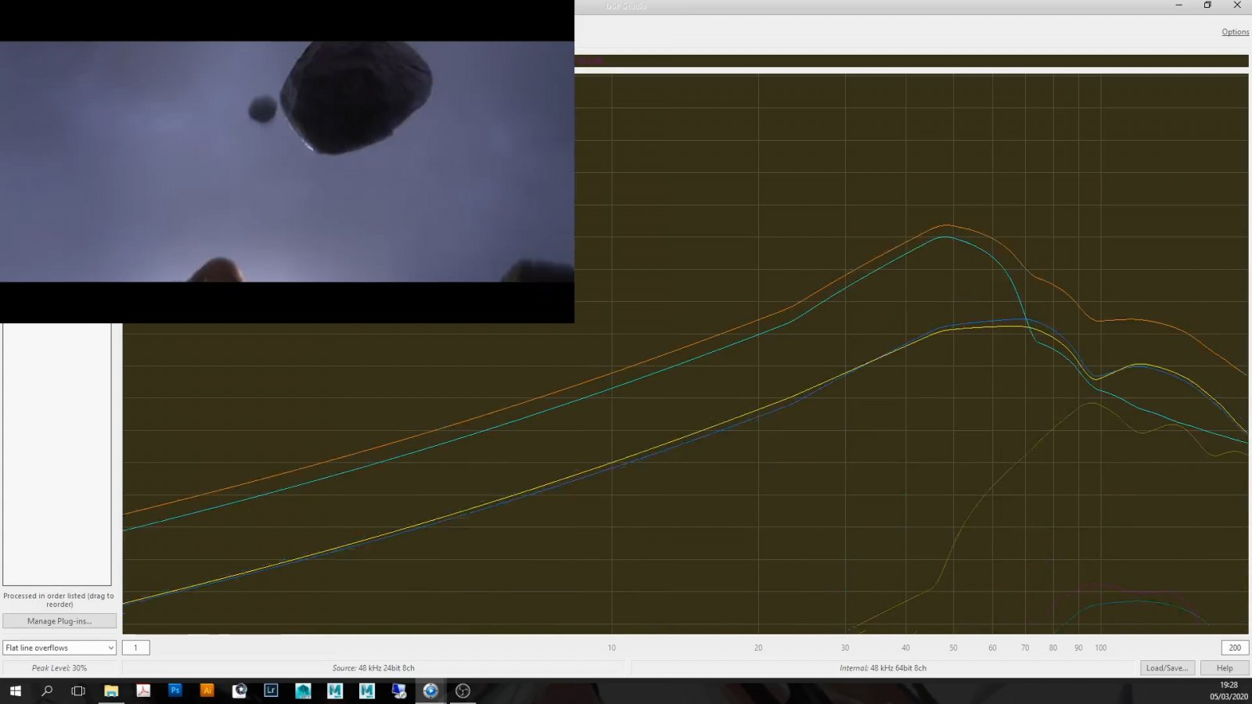Screen dimensions: 1252x704
Task: Launch Adobe Acrobat from the taskbar
Action: pos(143,691)
